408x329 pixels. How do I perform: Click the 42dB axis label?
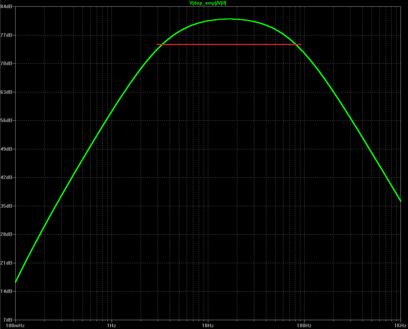[x=6, y=177]
